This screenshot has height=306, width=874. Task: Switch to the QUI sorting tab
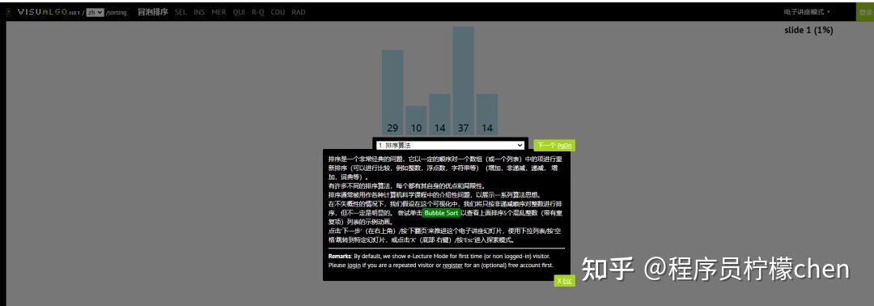[x=239, y=11]
